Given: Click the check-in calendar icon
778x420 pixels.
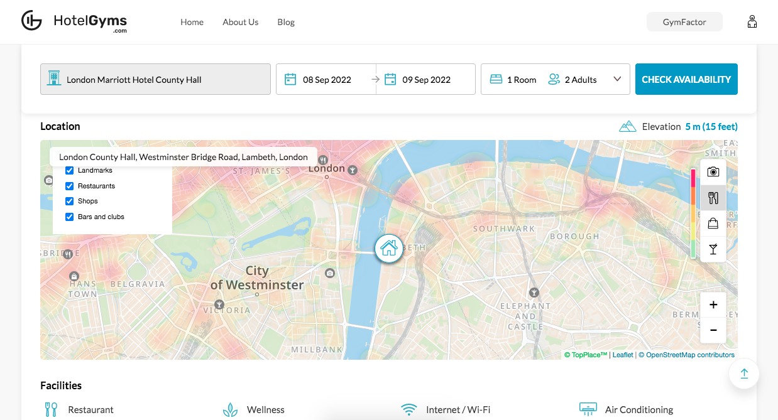Looking at the screenshot, I should tap(290, 79).
